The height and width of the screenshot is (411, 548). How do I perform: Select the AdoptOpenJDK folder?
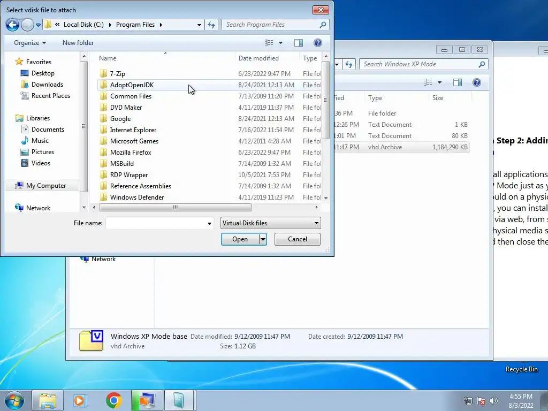(x=210, y=85)
